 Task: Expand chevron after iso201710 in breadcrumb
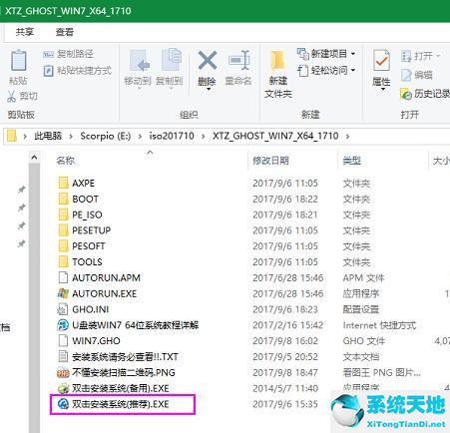[x=204, y=136]
